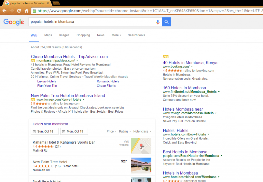Click the Google logo

[x=14, y=22]
